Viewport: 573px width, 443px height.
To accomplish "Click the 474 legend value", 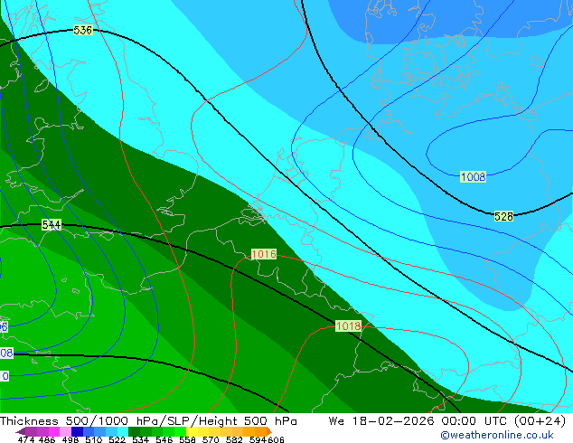I will pyautogui.click(x=26, y=439).
